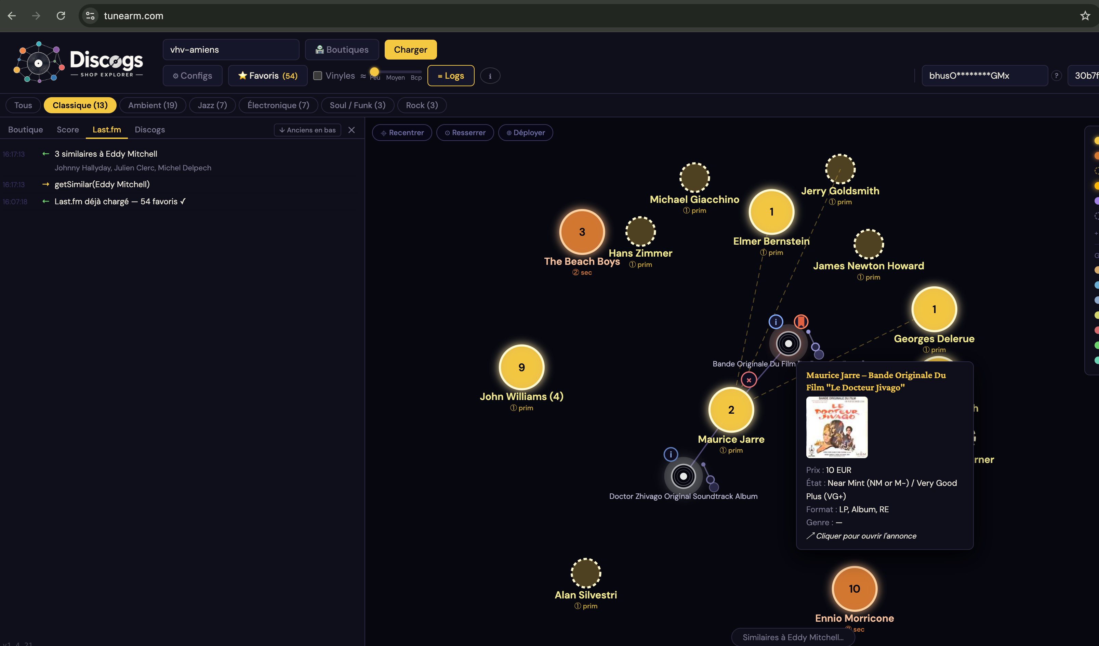Image resolution: width=1099 pixels, height=646 pixels.
Task: Select the Michael Giacchino dashed node
Action: coord(694,178)
